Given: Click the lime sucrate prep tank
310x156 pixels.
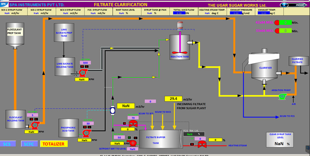Looking at the screenshot, I should 64,33.
